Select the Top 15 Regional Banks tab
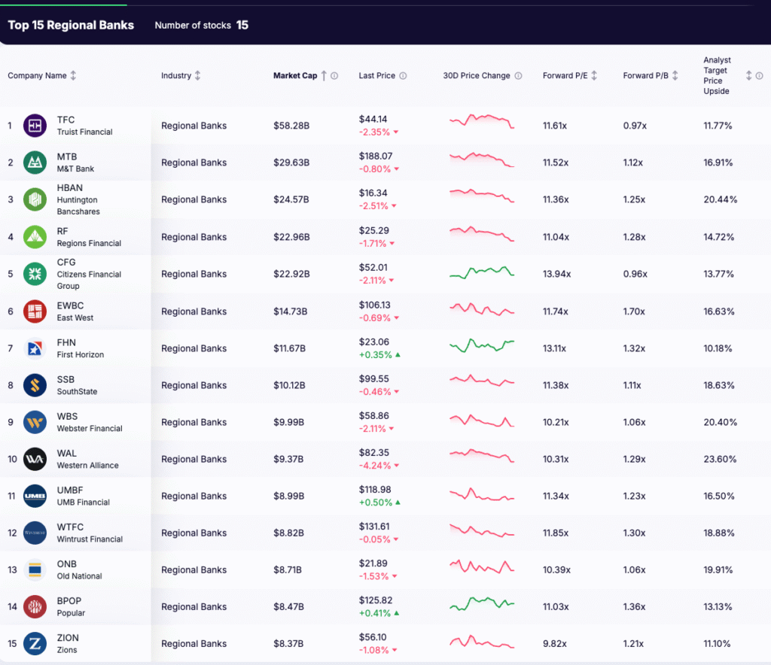 coord(70,25)
